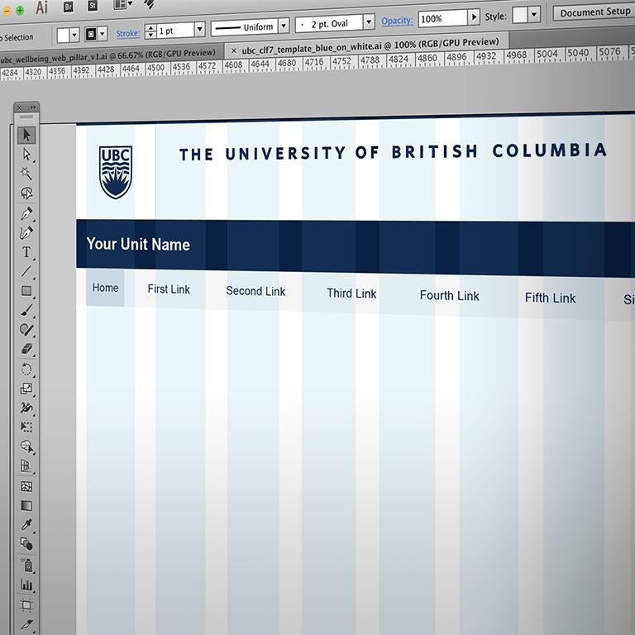The image size is (635, 635).
Task: Select the Lasso tool
Action: [26, 193]
